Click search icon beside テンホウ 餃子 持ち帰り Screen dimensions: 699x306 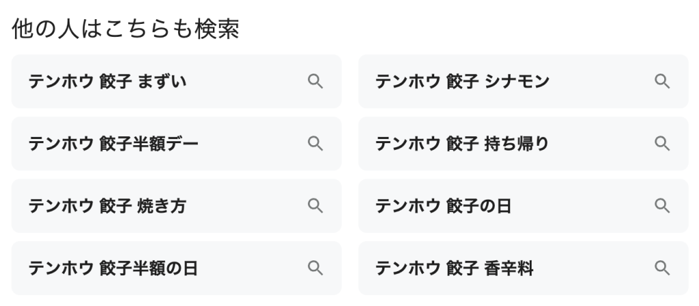(662, 144)
